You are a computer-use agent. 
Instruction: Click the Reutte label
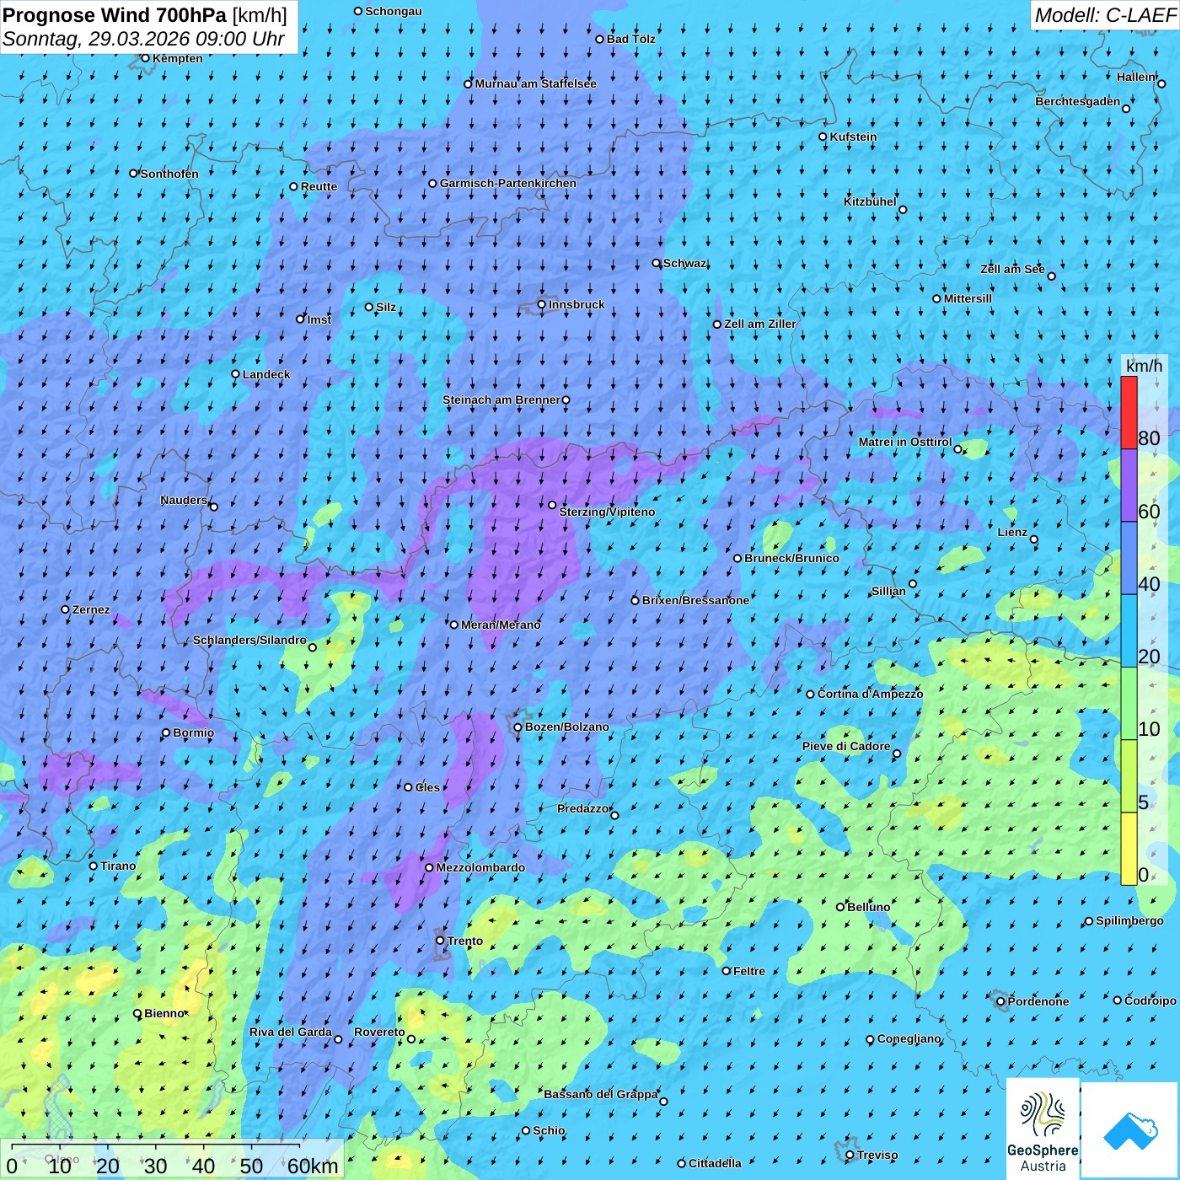click(319, 186)
